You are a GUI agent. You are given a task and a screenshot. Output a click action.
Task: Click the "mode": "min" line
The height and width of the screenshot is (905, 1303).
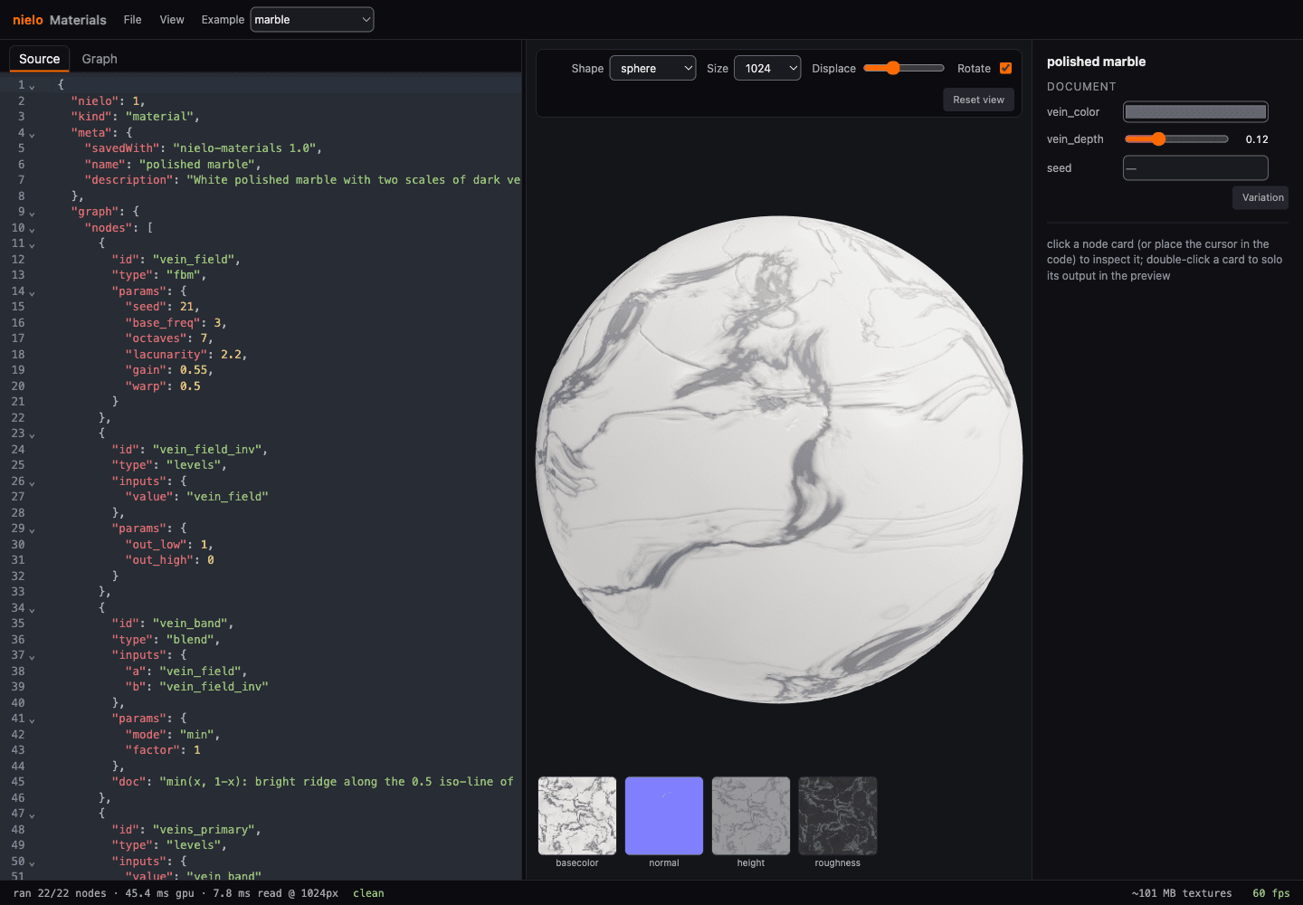173,735
